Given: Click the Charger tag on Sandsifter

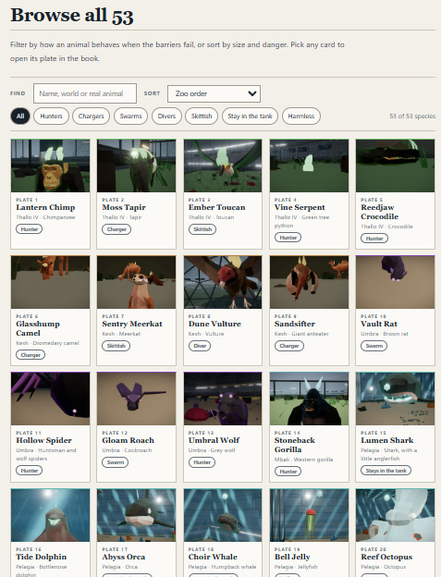Looking at the screenshot, I should pos(289,346).
